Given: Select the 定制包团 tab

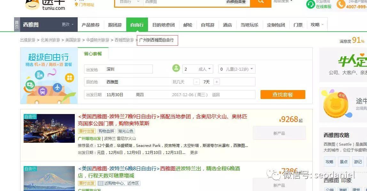Looking at the screenshot, I should coord(276,25).
